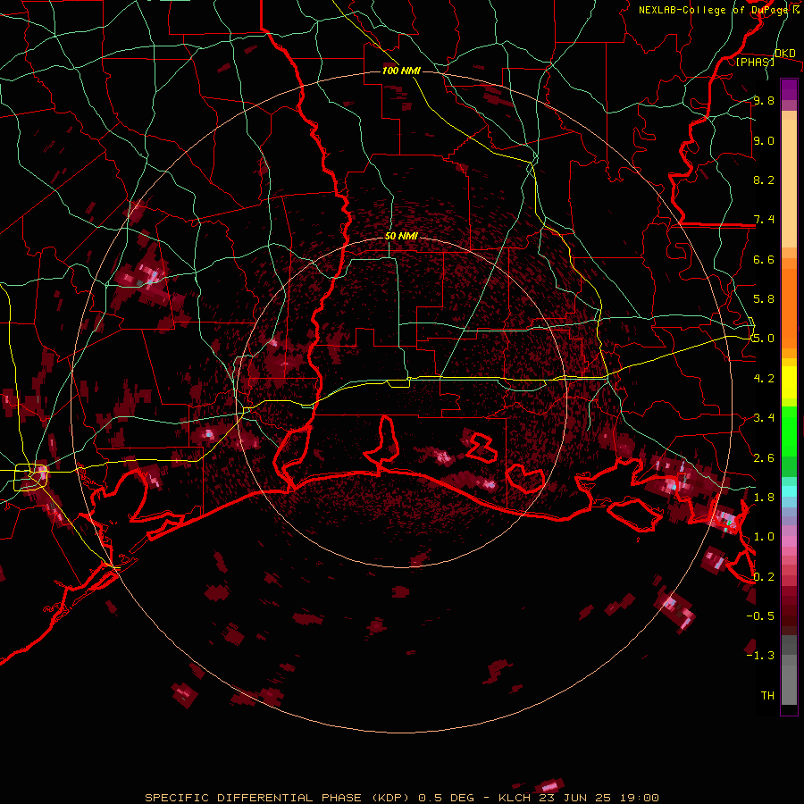Viewport: 804px width, 804px height.
Task: Pick the bright green band of the scale
Action: pyautogui.click(x=789, y=431)
